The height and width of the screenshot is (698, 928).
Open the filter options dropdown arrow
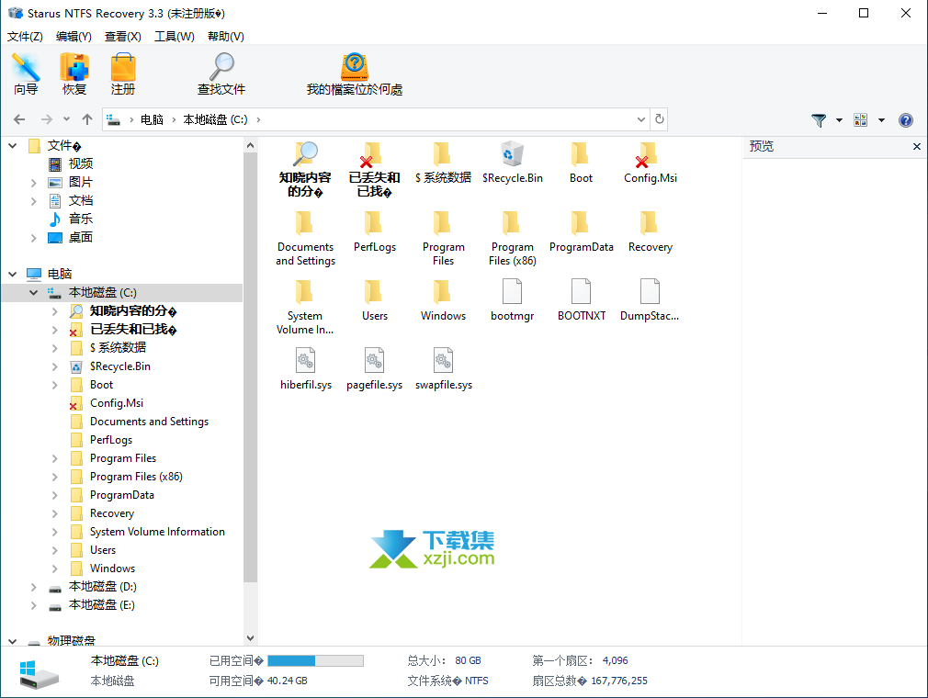click(x=839, y=120)
